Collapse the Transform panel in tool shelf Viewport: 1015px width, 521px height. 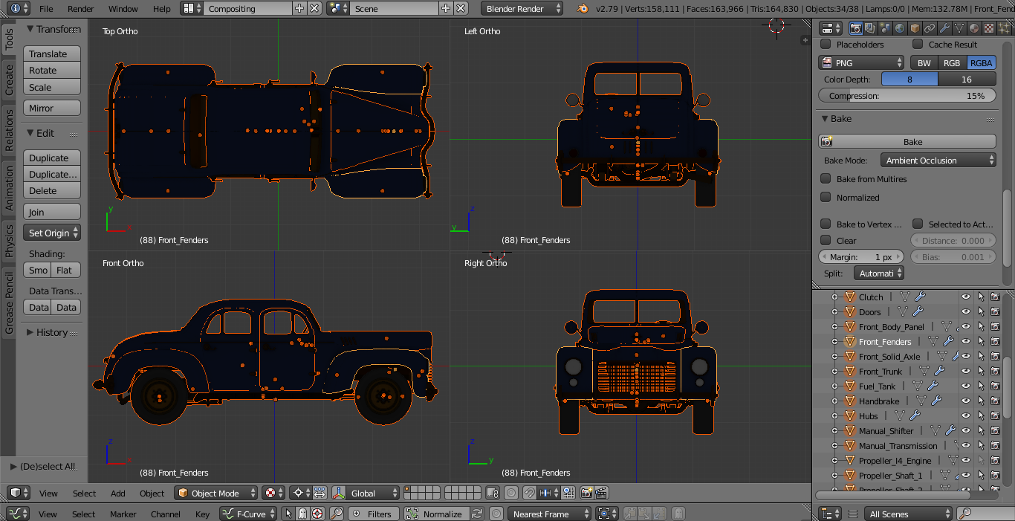click(31, 29)
